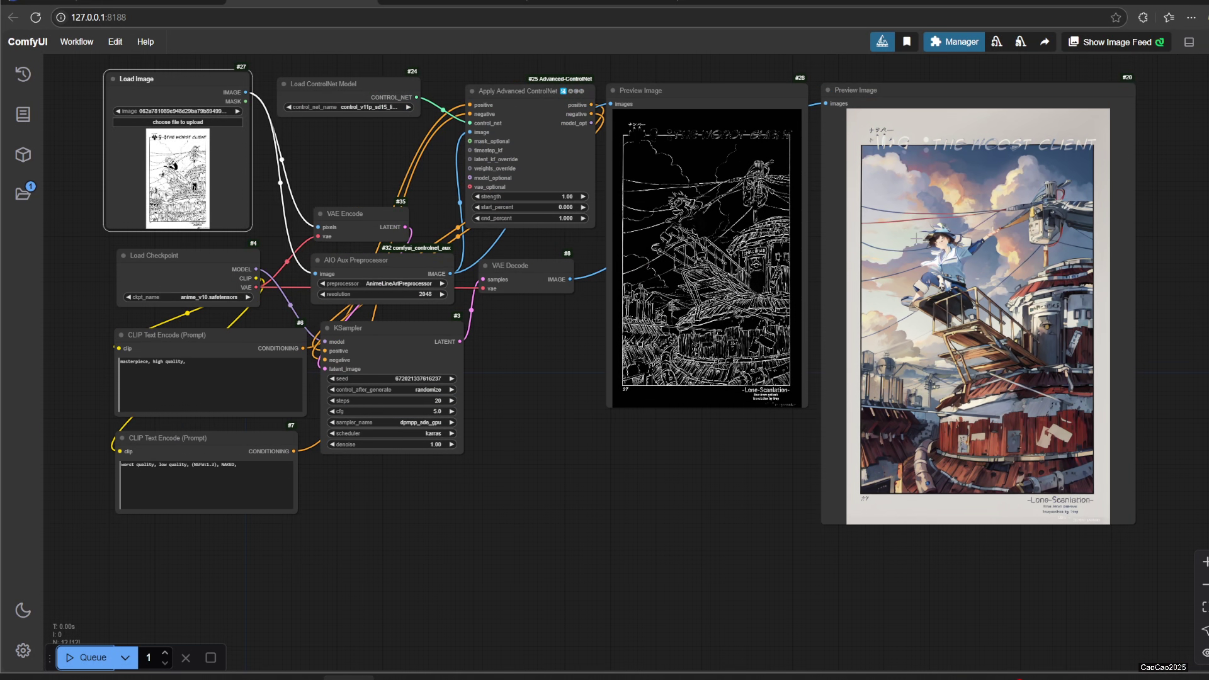Screen dimensions: 1209x680
Task: Open settings gear in sidebar
Action: (x=23, y=650)
